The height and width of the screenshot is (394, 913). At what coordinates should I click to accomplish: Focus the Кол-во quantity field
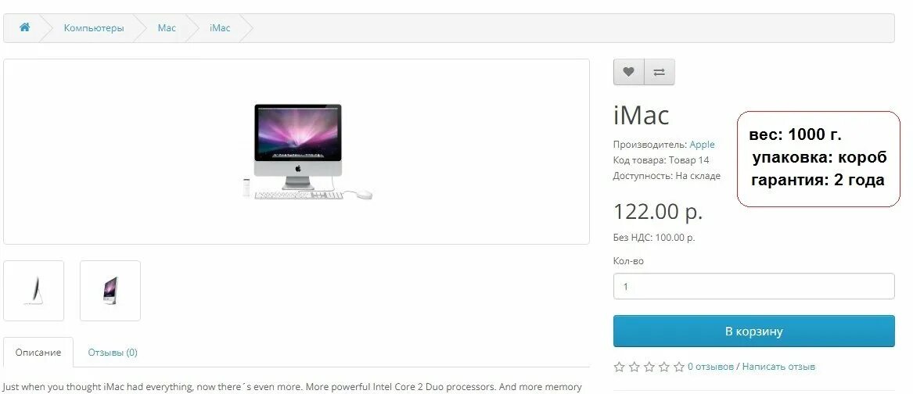753,286
